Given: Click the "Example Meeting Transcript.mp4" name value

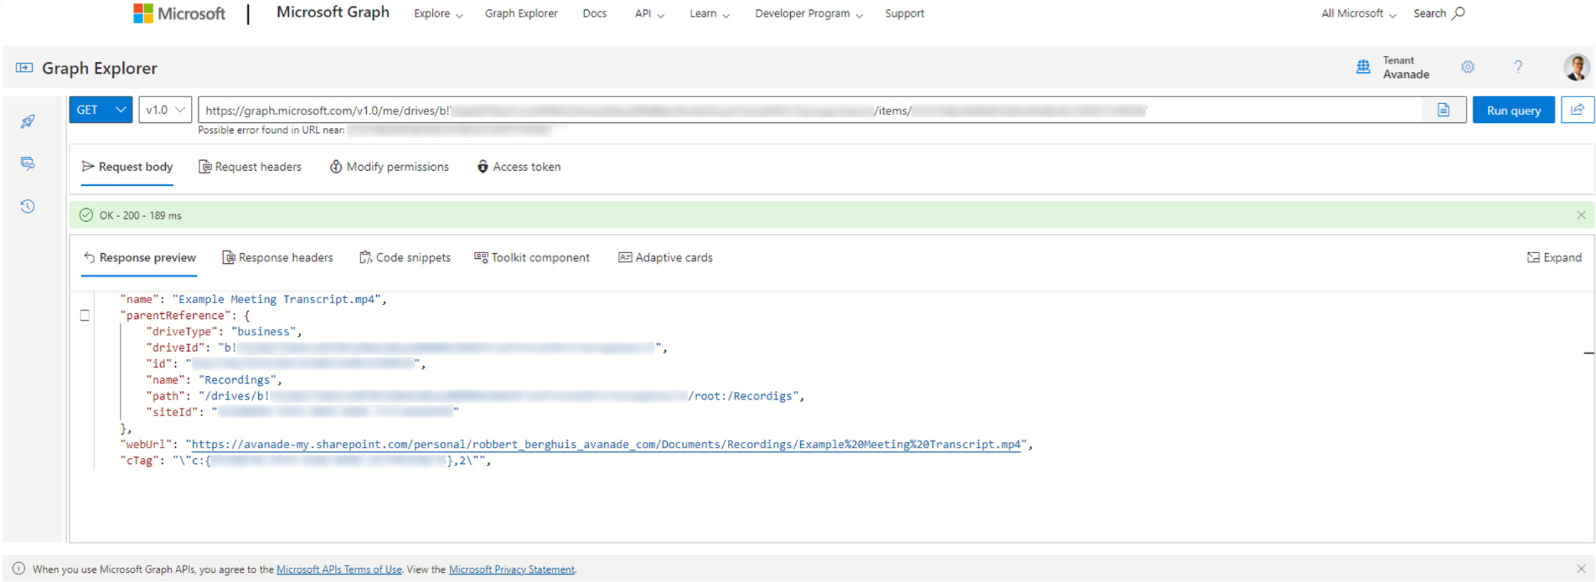Looking at the screenshot, I should point(277,299).
